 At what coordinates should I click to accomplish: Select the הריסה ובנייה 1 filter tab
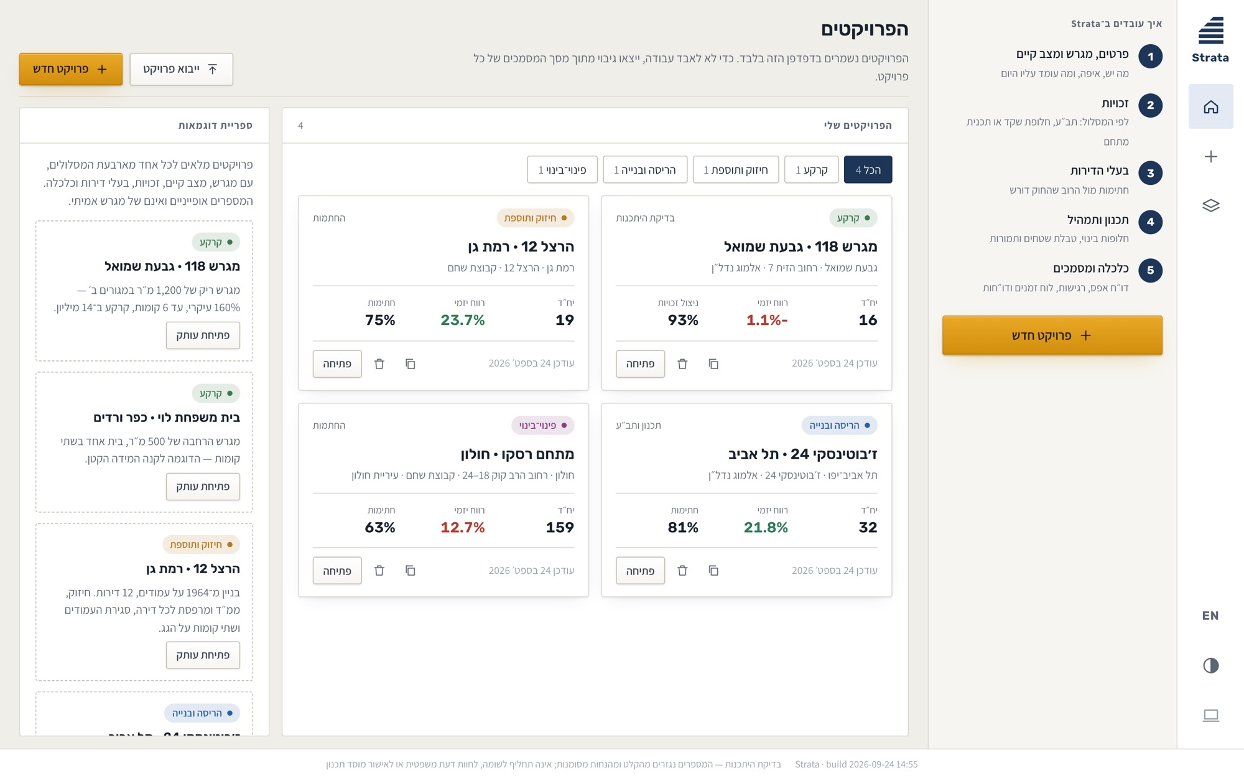645,170
